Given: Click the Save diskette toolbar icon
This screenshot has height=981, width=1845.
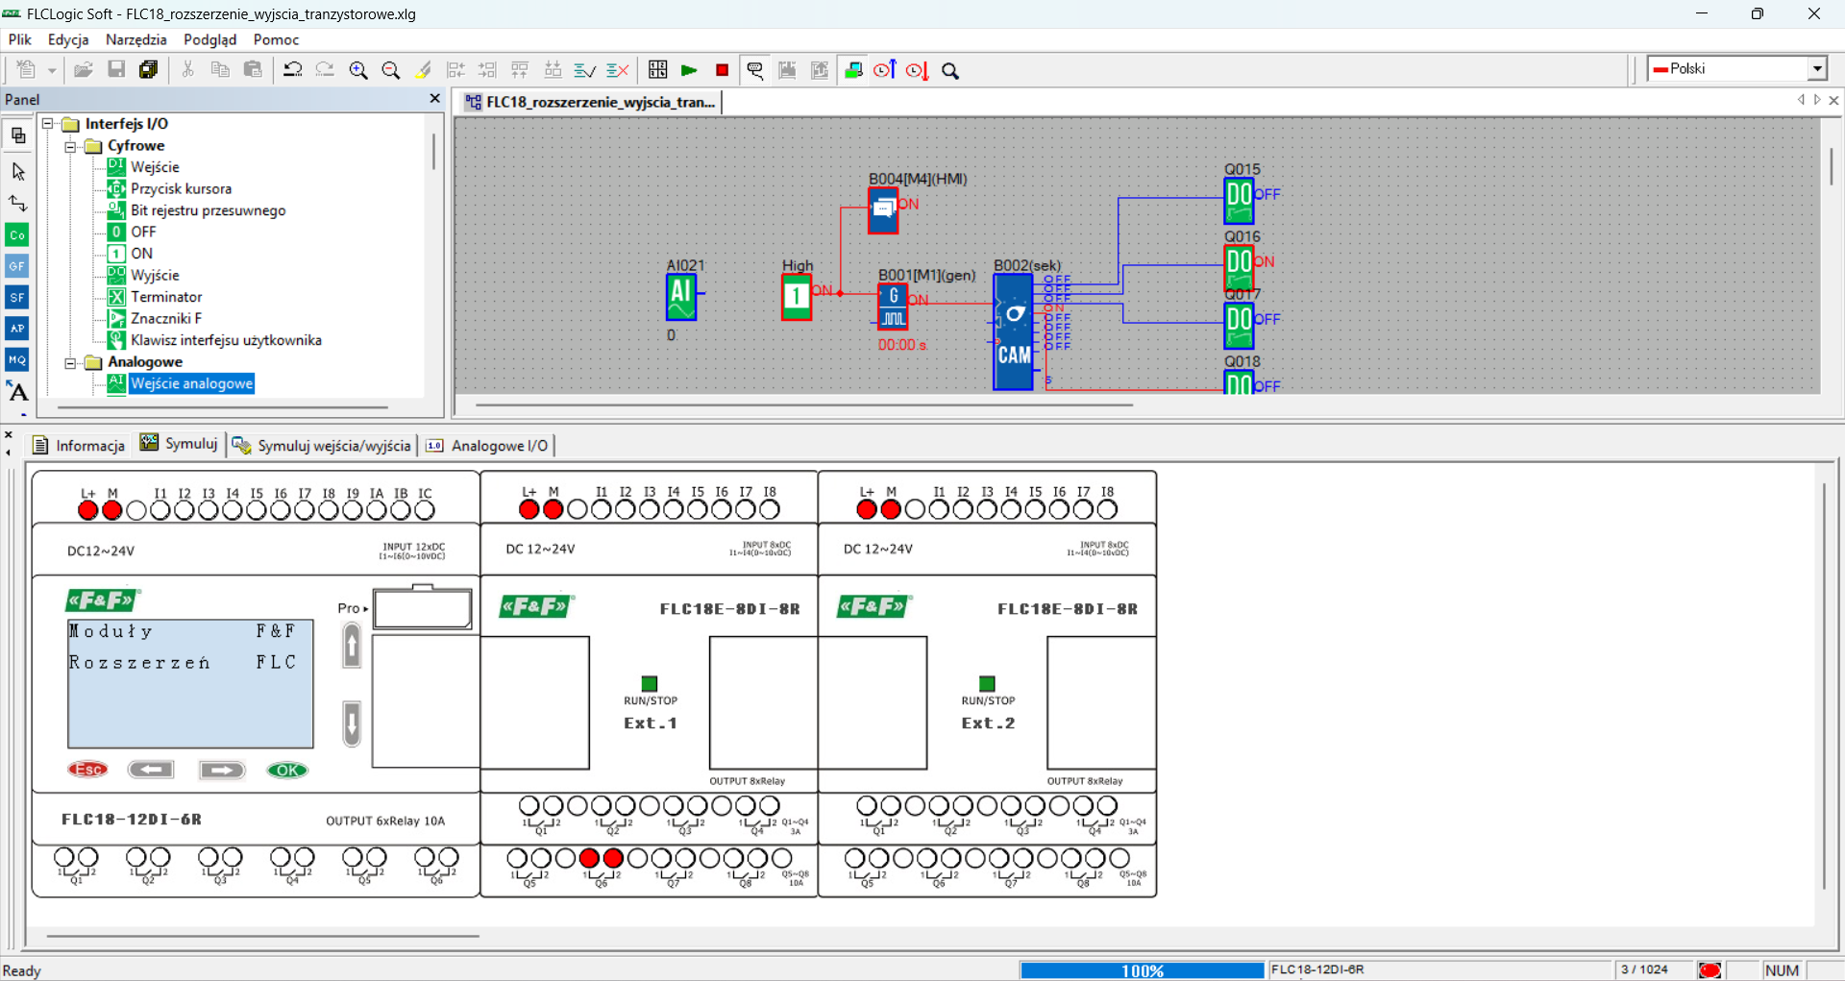Looking at the screenshot, I should (116, 69).
